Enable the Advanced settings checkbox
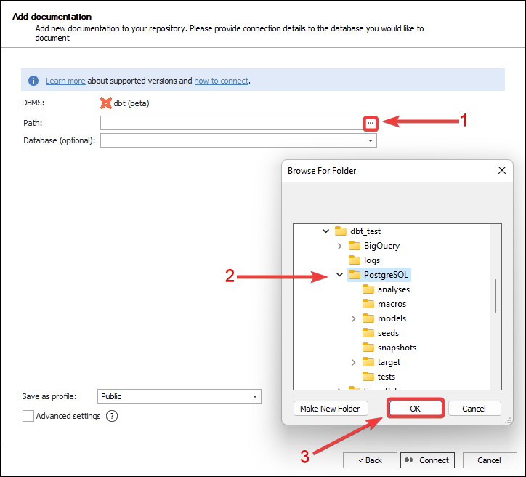Screen dimensions: 526x477 [28, 416]
